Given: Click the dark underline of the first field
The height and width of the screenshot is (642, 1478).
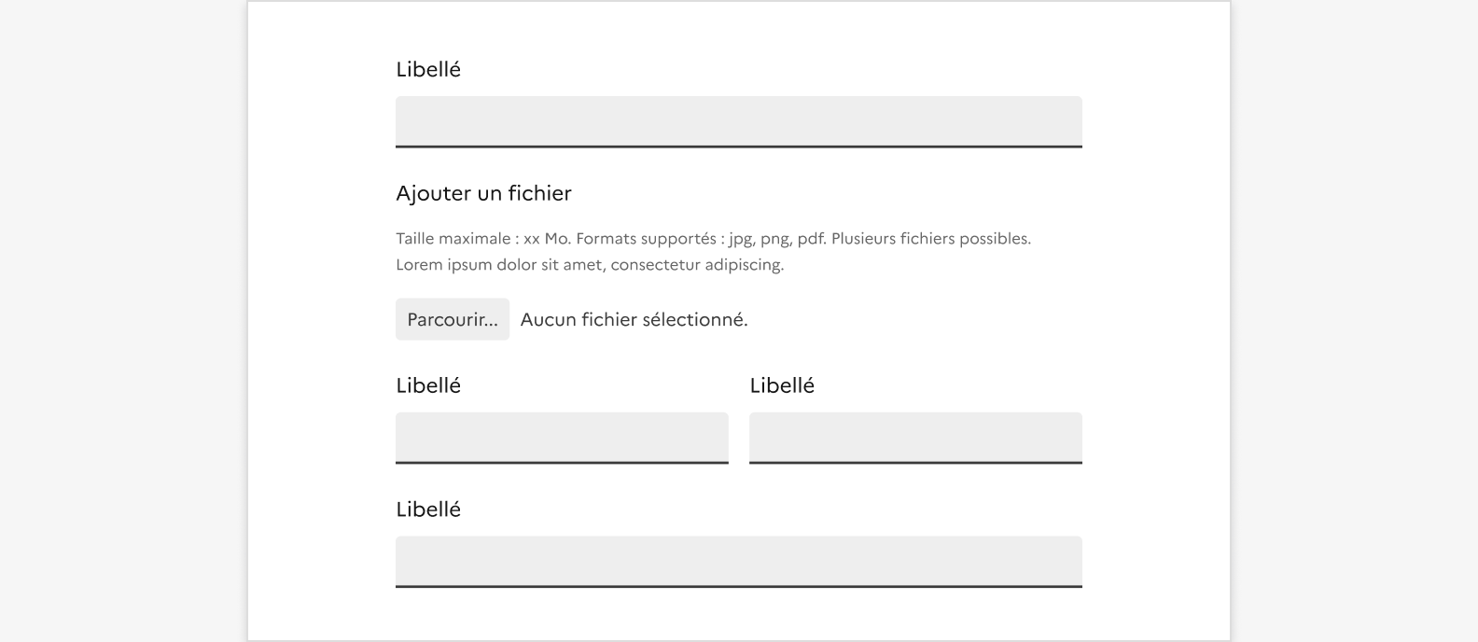Looking at the screenshot, I should (738, 147).
